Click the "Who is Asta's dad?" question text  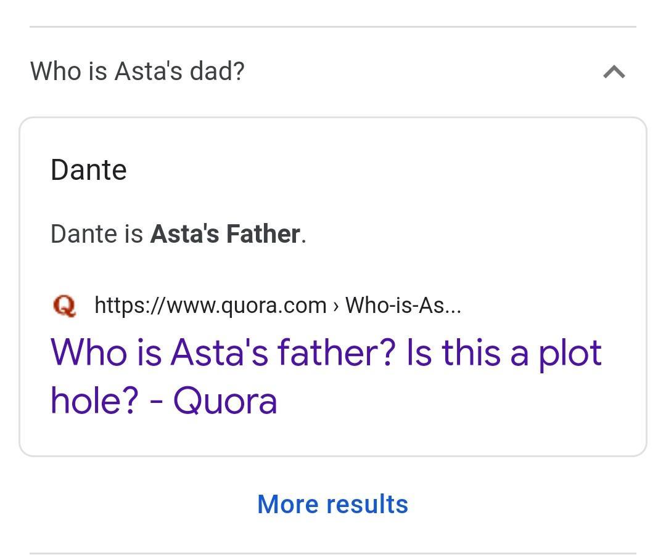137,71
